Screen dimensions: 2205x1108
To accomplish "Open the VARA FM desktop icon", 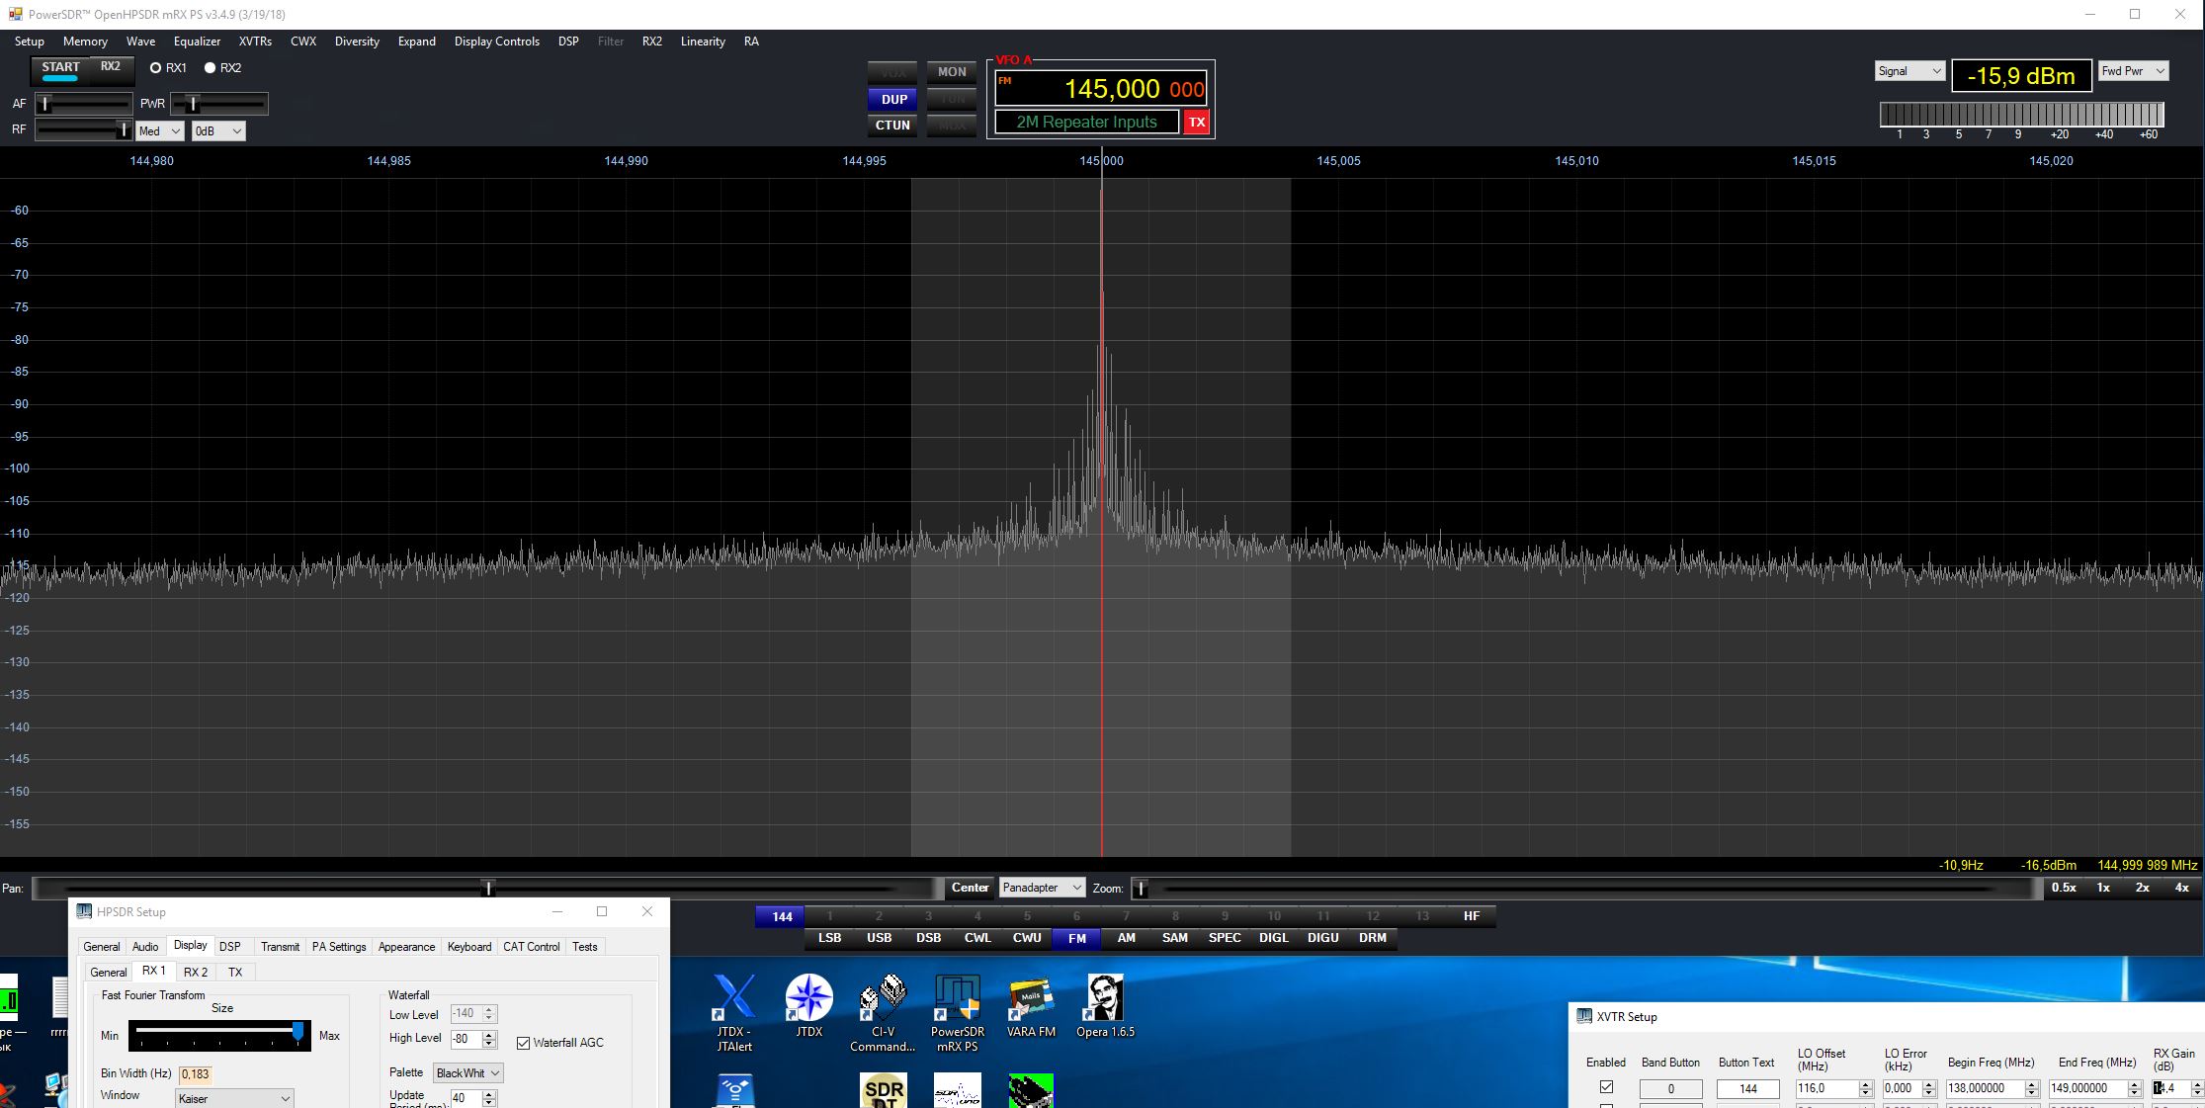I will (1031, 998).
